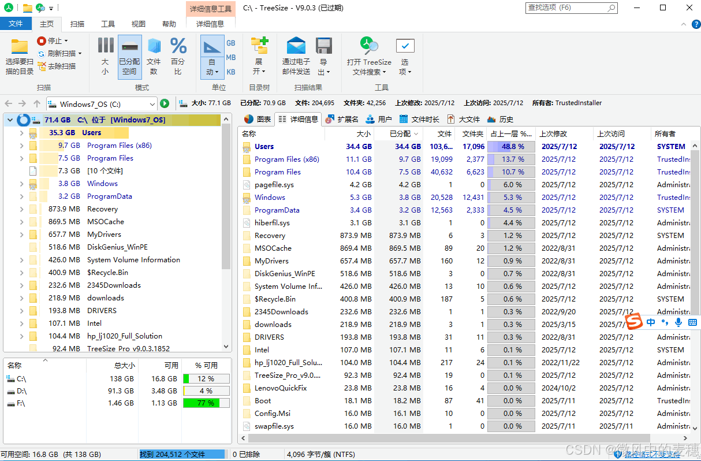The height and width of the screenshot is (461, 701).
Task: Click the search options input field
Action: point(572,8)
